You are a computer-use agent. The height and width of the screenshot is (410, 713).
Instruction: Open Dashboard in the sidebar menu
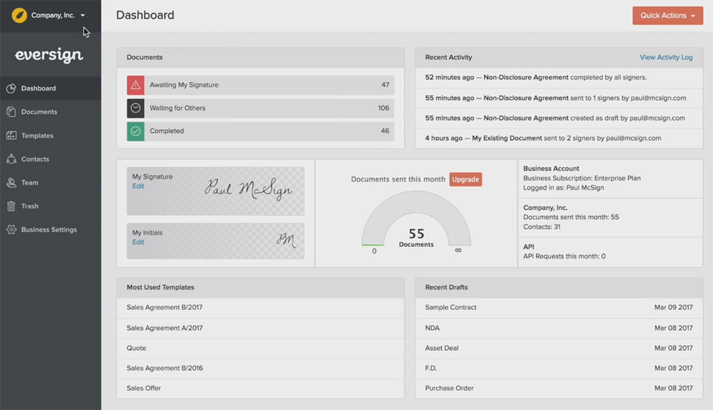pos(51,88)
